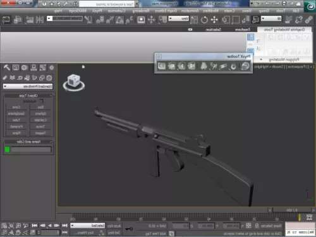Switch to the Modify command panel tab
The height and width of the screenshot is (237, 316).
click(42, 68)
